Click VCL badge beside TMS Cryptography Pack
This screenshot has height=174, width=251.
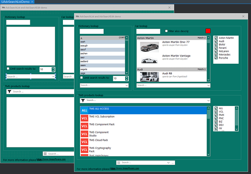(x=84, y=150)
